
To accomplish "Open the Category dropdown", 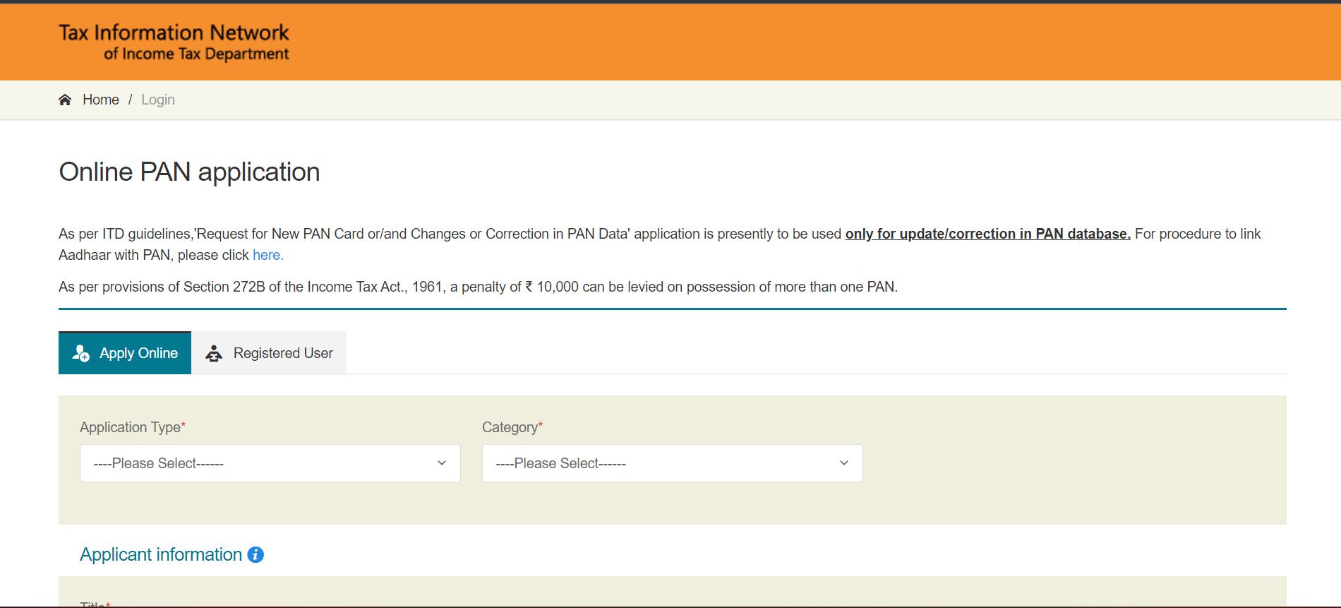I will [673, 463].
